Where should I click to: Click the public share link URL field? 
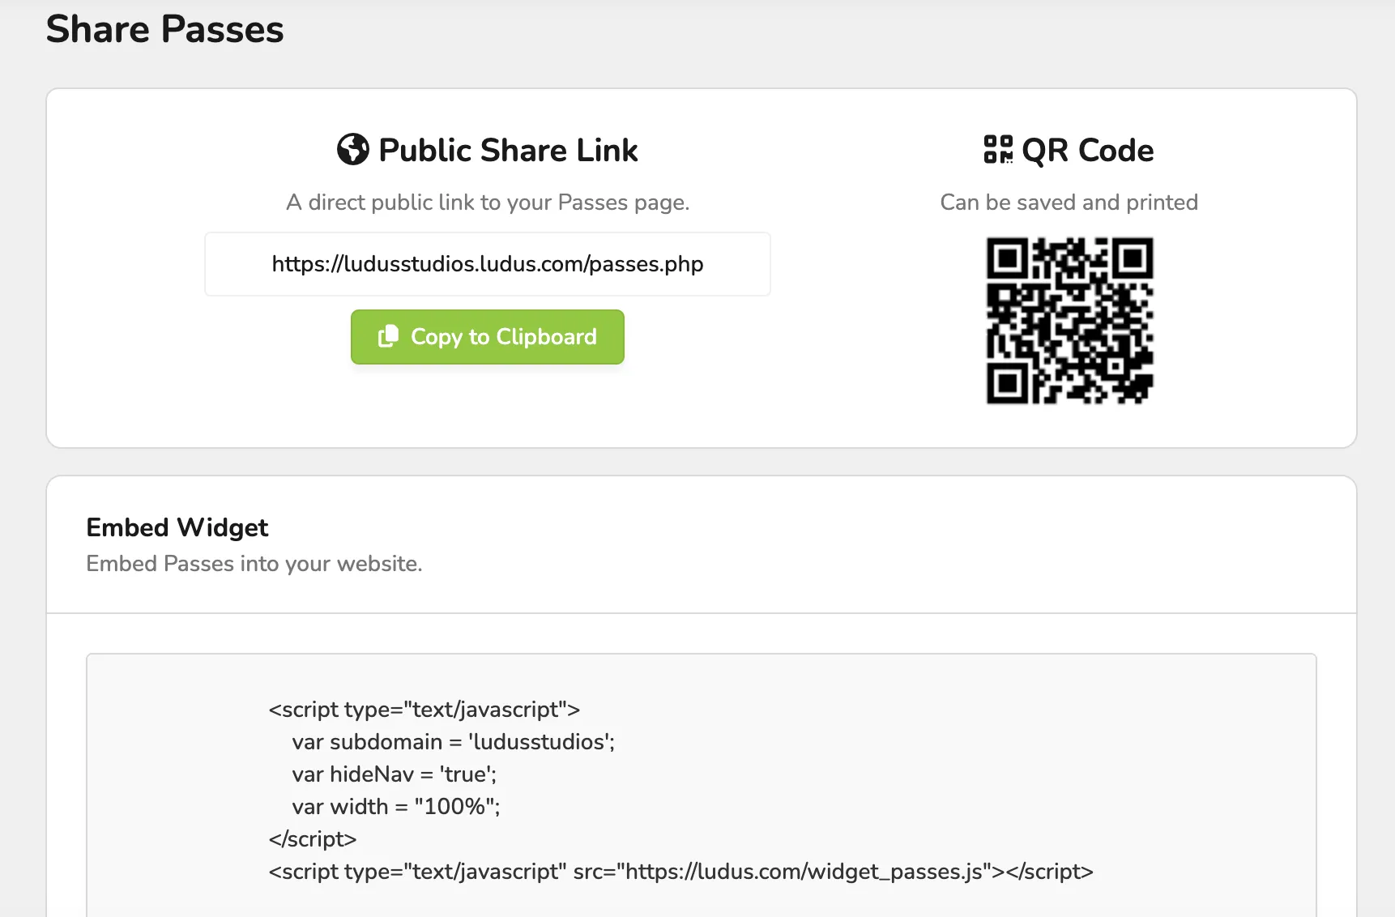coord(487,264)
